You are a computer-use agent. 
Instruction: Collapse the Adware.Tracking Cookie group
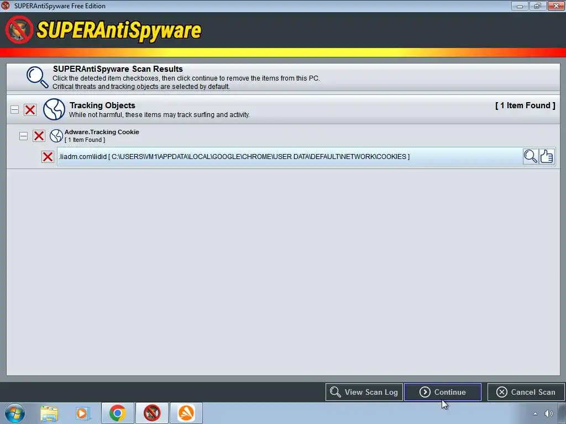[x=23, y=136]
